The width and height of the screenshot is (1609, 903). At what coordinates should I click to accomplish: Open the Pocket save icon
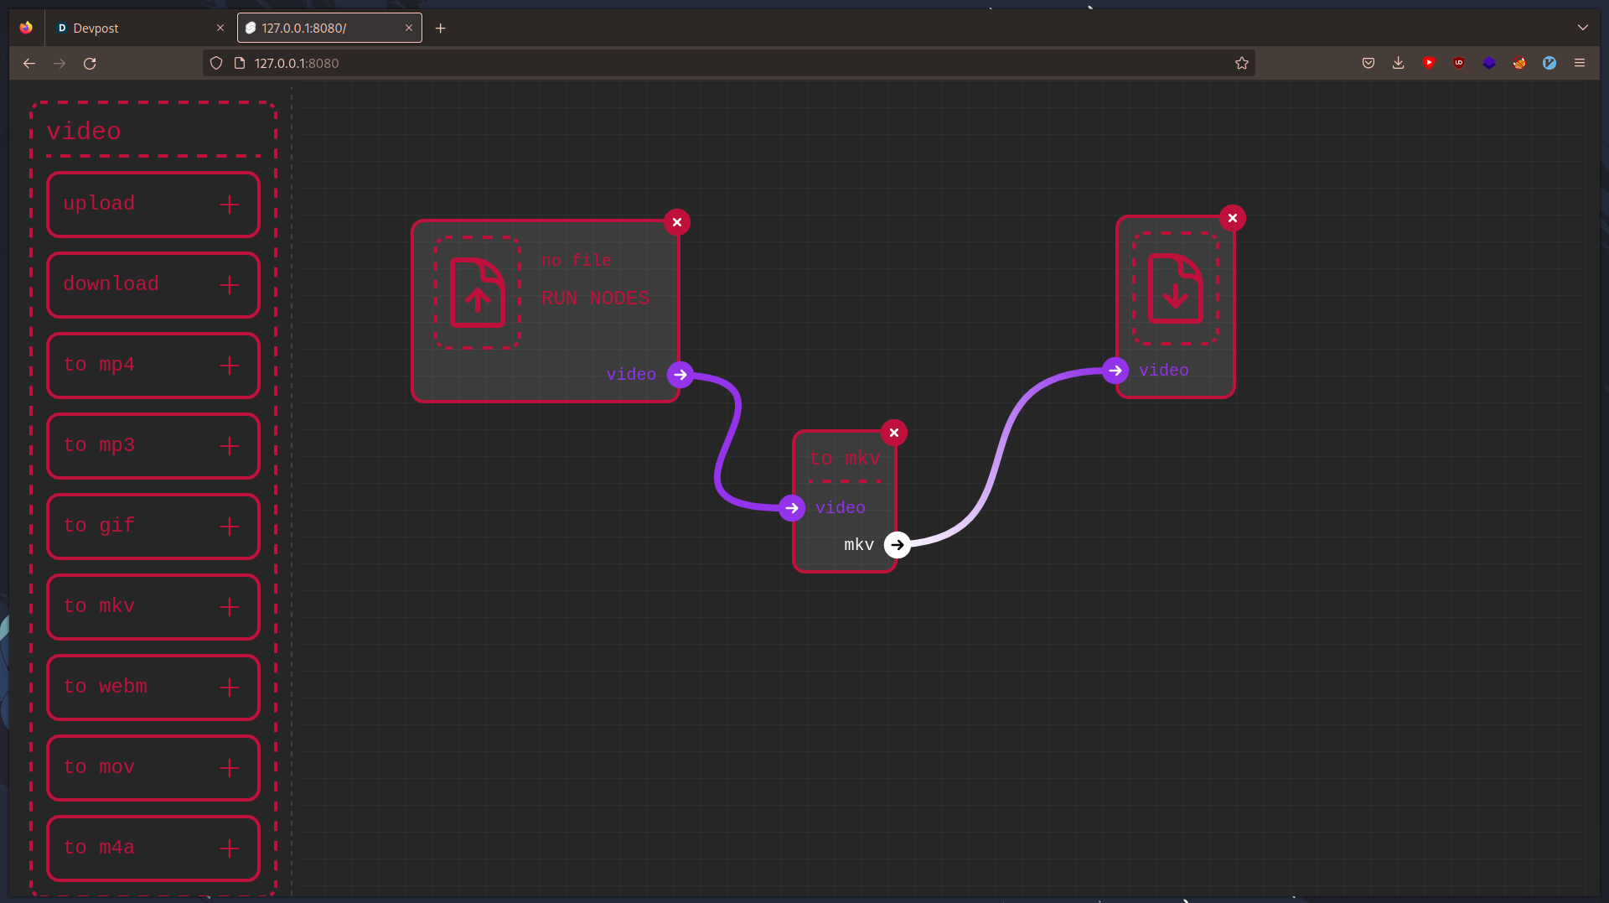(1368, 63)
